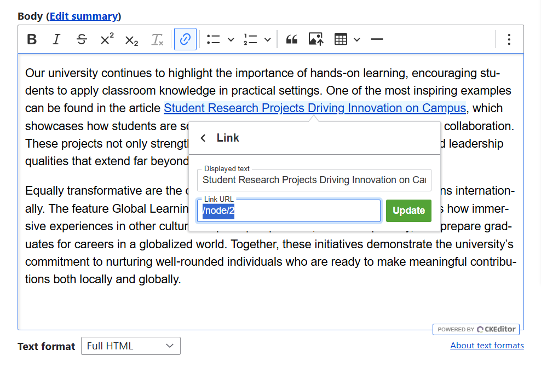
Task: Go back using the Link panel chevron
Action: [203, 137]
